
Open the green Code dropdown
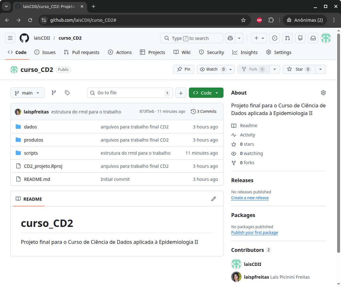click(206, 93)
